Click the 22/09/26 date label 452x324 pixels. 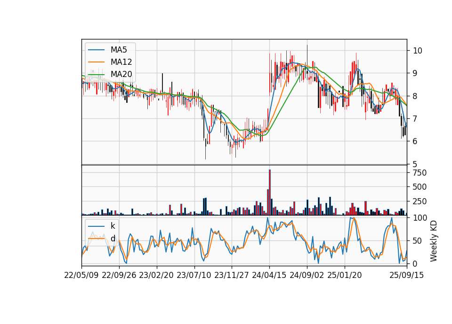pos(119,275)
